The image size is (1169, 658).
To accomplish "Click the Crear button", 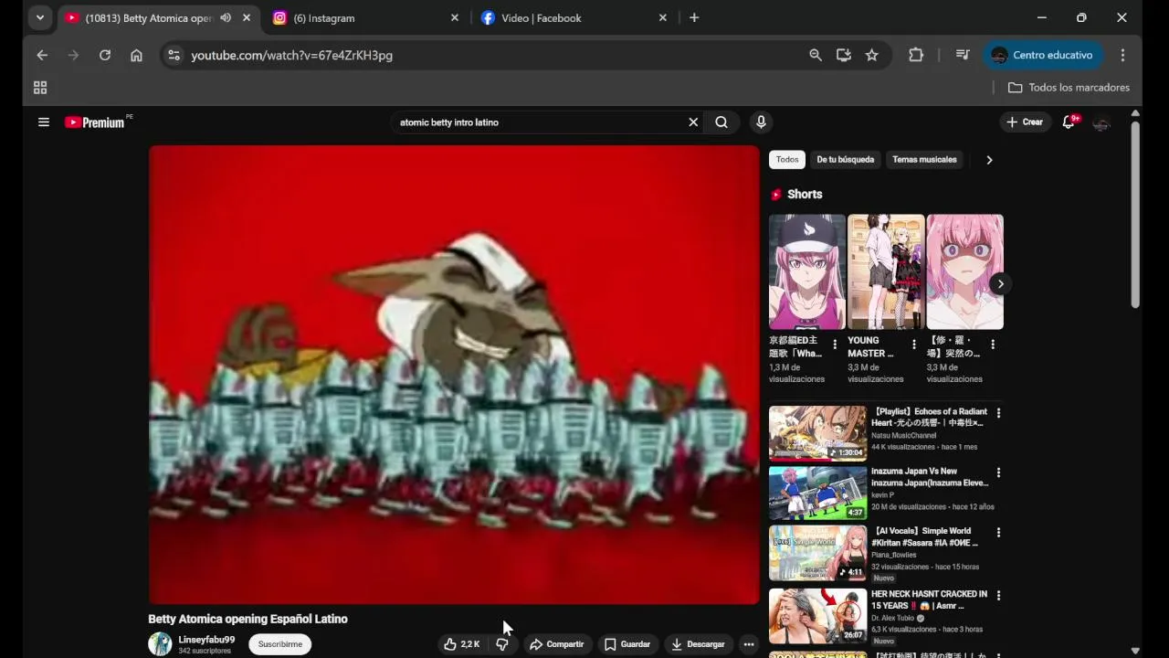I will tap(1024, 122).
